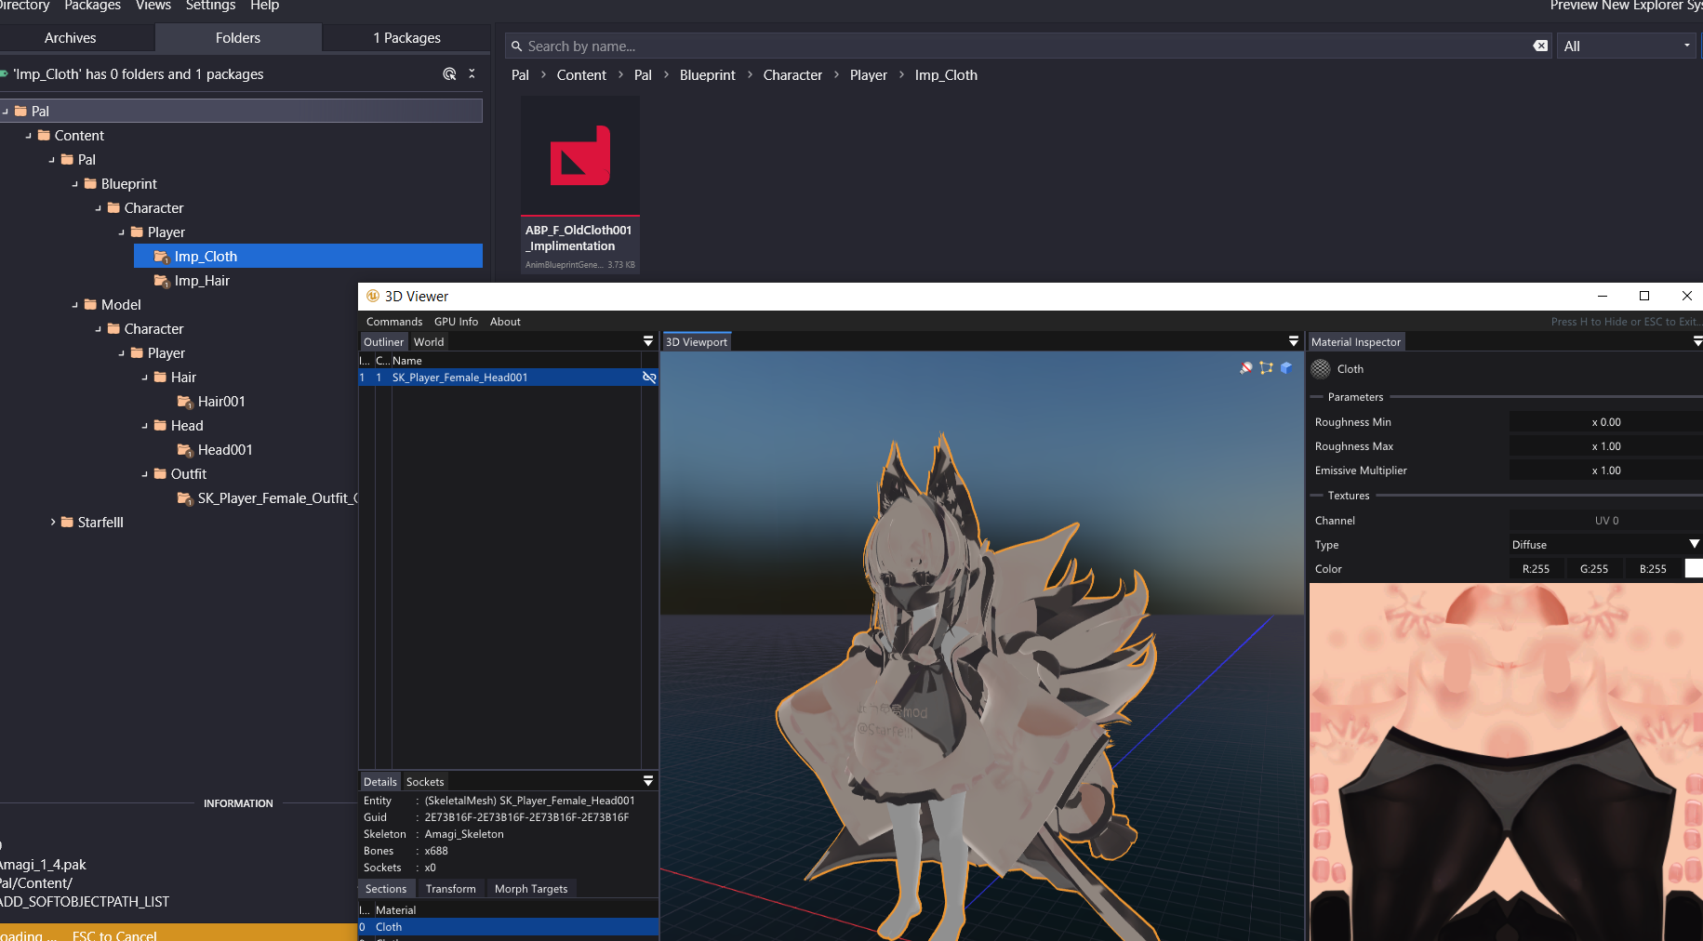Expand the Starfelll folder node
1703x941 pixels.
coord(53,523)
